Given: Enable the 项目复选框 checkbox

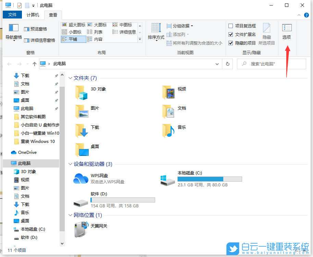Looking at the screenshot, I should point(230,25).
